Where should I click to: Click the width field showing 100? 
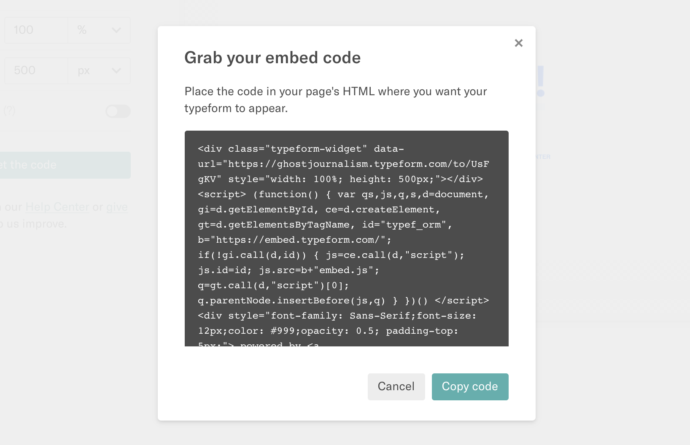pyautogui.click(x=36, y=30)
